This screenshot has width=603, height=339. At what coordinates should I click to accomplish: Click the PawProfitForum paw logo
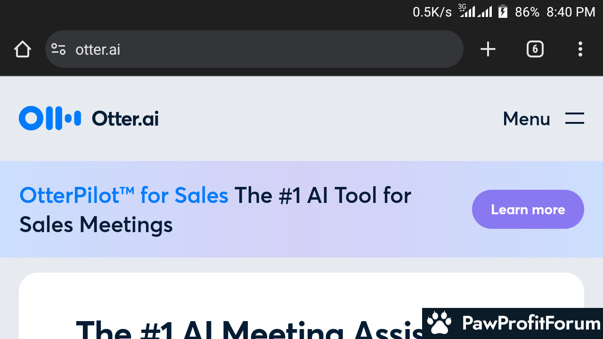(439, 323)
